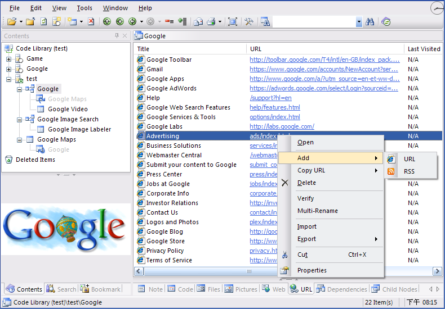Choose Verify from the context menu
Image resolution: width=445 pixels, height=309 pixels.
tap(306, 198)
